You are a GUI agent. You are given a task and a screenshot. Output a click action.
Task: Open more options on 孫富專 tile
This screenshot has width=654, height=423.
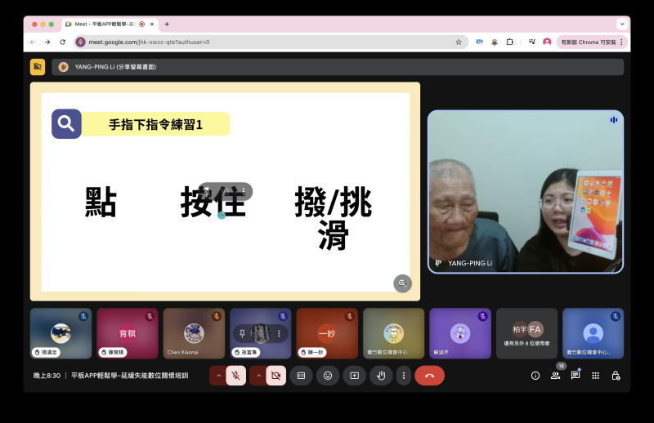pyautogui.click(x=279, y=333)
